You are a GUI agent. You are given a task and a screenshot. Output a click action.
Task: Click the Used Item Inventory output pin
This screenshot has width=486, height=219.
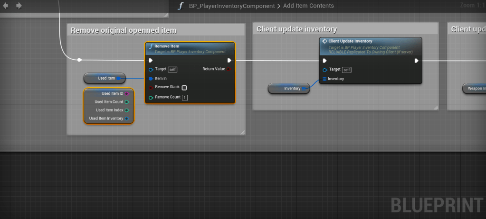click(126, 119)
